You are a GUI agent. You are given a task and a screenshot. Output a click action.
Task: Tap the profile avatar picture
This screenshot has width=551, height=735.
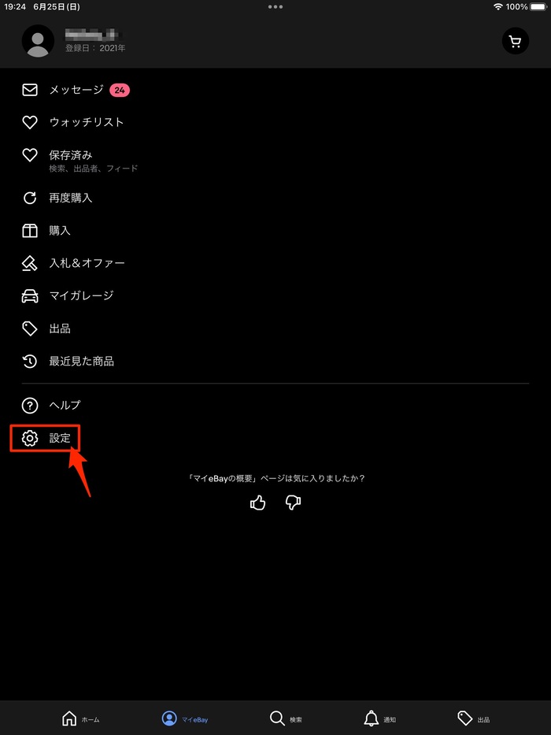click(x=38, y=41)
